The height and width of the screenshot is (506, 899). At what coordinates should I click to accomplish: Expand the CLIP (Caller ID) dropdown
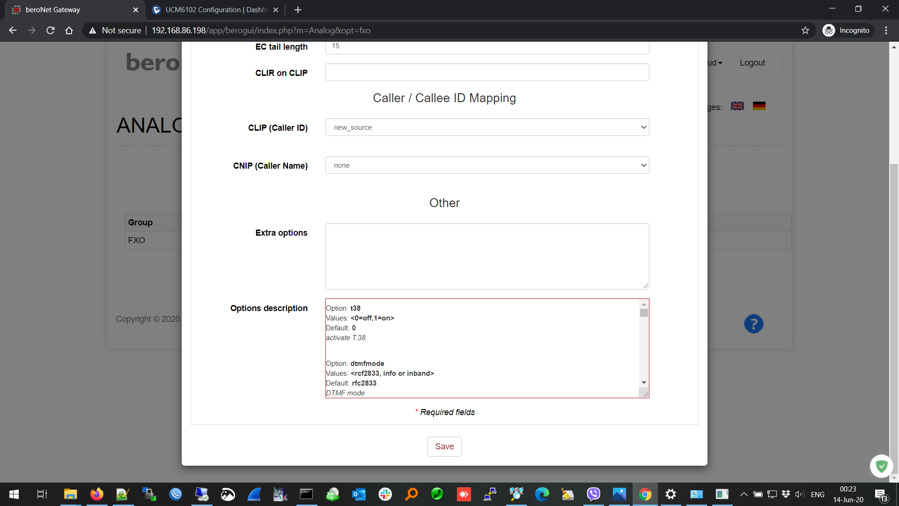(487, 127)
